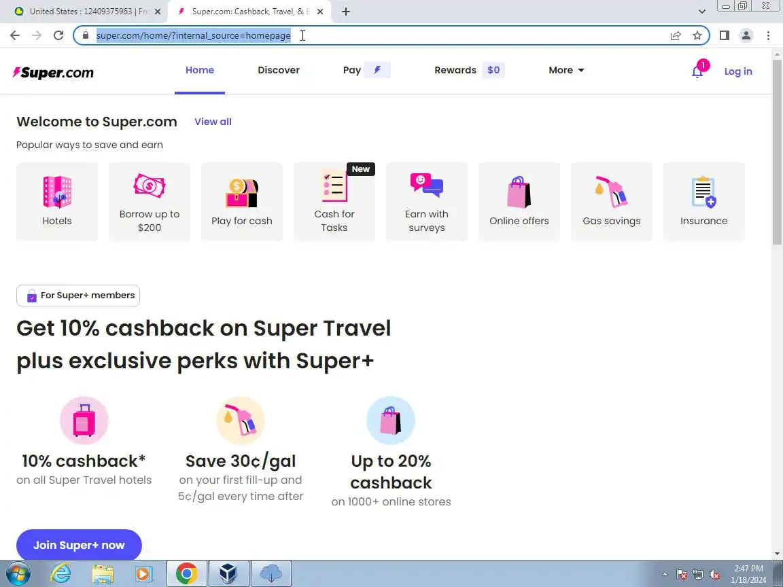Share this page via address bar icon
Viewport: 783px width, 587px height.
[x=676, y=35]
